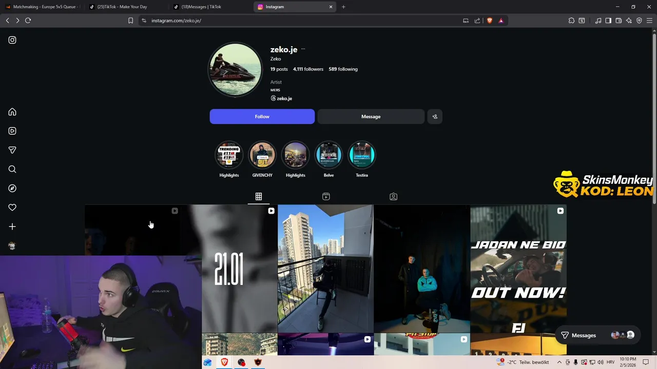This screenshot has height=369, width=657.
Task: Switch HRV keyboard language indicator
Action: pos(610,362)
